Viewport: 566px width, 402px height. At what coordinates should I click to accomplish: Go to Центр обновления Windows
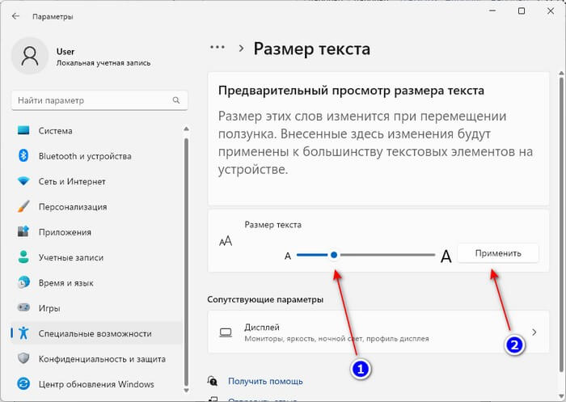point(97,384)
